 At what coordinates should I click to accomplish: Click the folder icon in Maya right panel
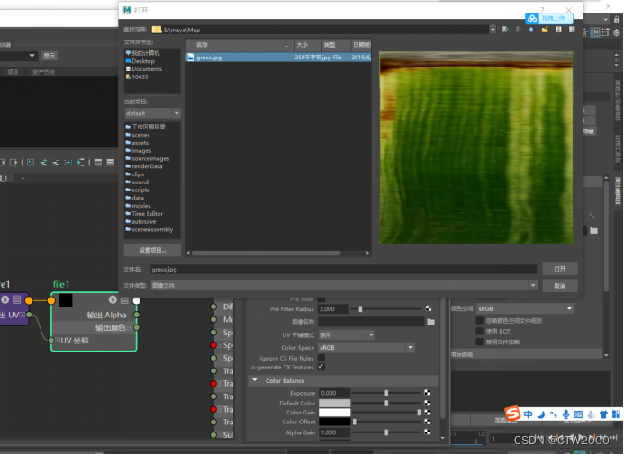coord(593,230)
